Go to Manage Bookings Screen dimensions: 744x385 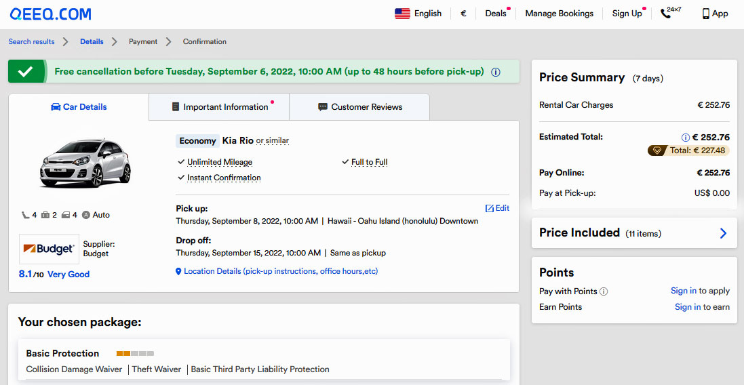pos(559,14)
